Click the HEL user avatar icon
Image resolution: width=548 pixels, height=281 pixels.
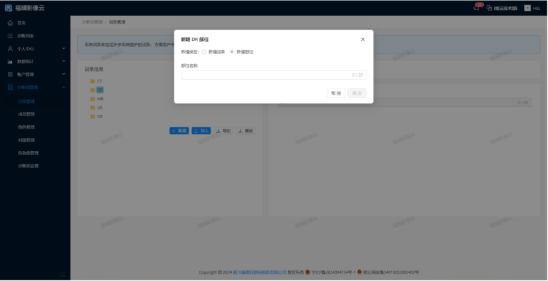[x=528, y=8]
